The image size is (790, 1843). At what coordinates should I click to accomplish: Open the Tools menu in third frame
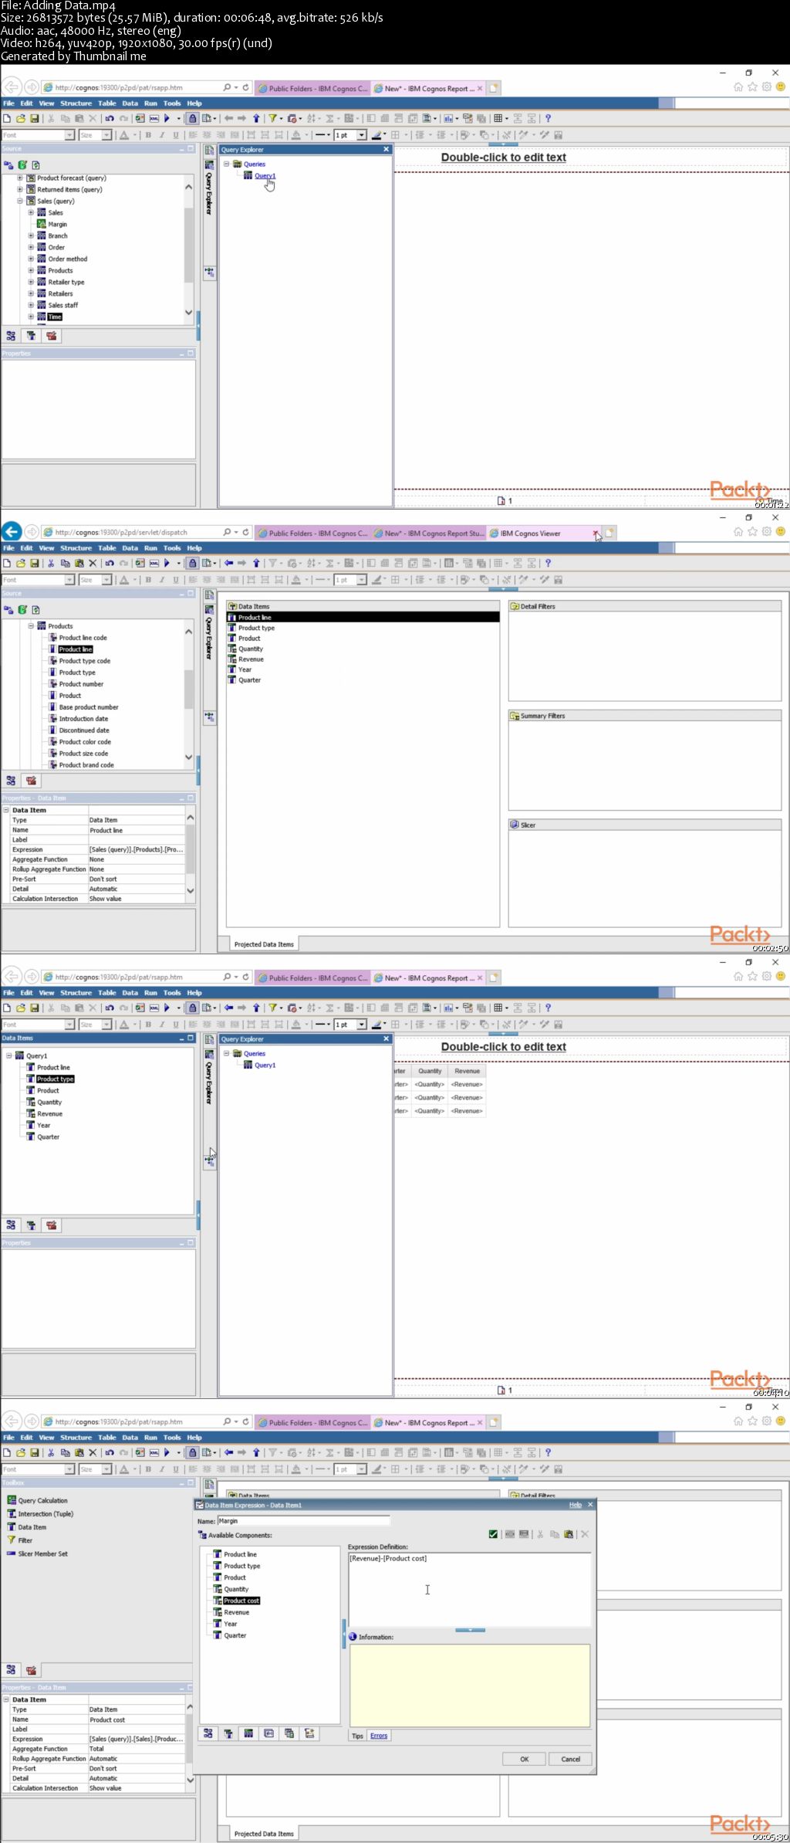click(172, 992)
